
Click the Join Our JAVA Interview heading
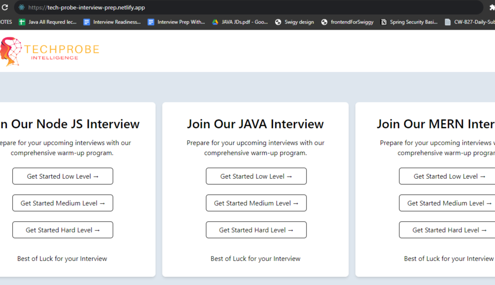pos(255,124)
